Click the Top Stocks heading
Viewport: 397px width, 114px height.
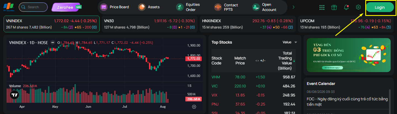[222, 42]
